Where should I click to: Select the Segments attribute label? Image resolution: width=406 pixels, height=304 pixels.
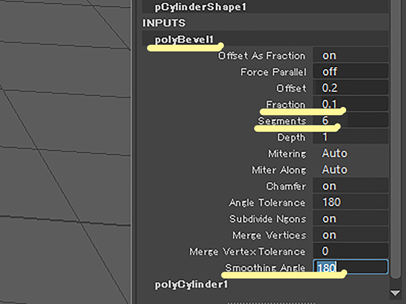pyautogui.click(x=282, y=121)
